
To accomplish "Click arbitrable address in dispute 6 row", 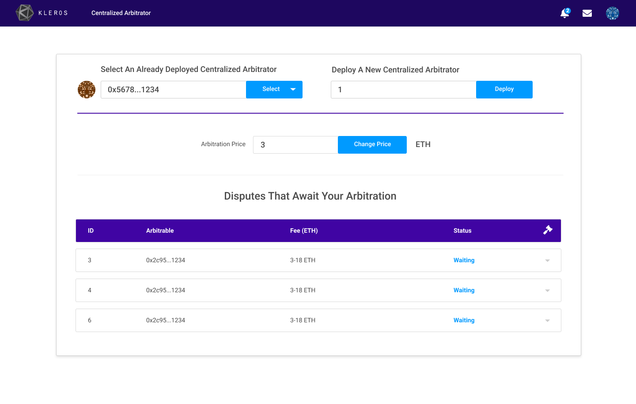I will (166, 320).
